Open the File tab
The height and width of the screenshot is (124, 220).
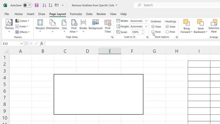pos(7,14)
